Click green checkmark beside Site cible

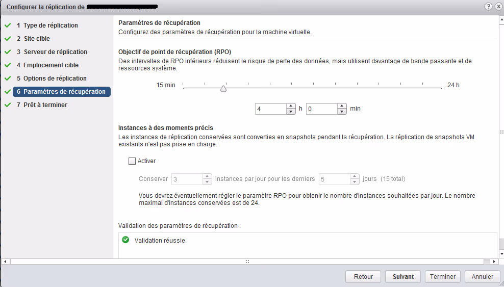(7, 39)
